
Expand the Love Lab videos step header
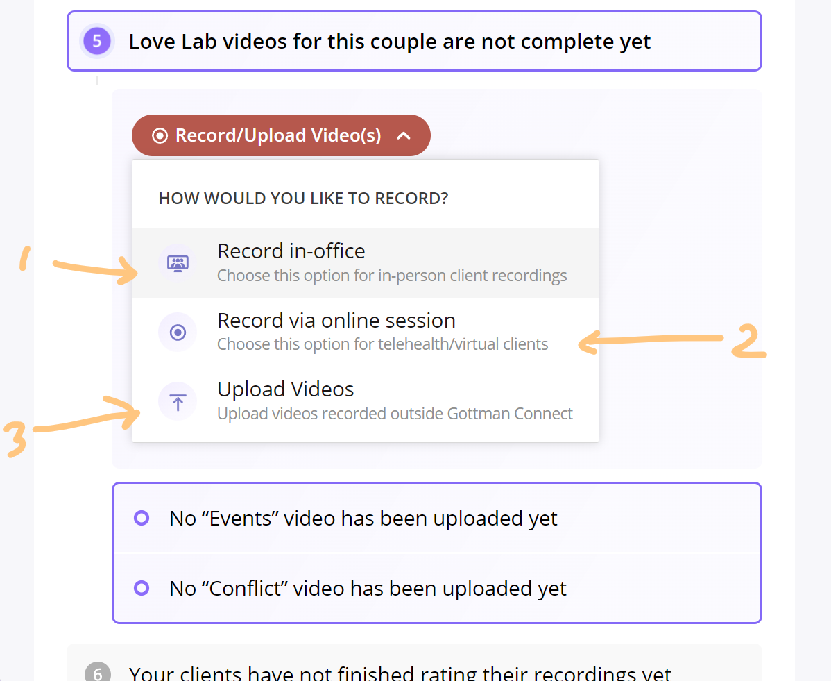pos(414,41)
